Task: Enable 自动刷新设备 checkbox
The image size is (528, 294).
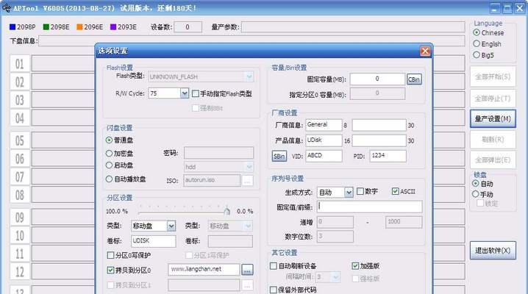Action: click(274, 266)
